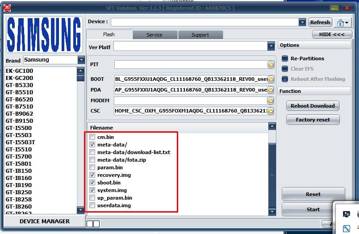Image resolution: width=359 pixels, height=234 pixels.
Task: Expand the Ver Platf dropdown
Action: [271, 46]
